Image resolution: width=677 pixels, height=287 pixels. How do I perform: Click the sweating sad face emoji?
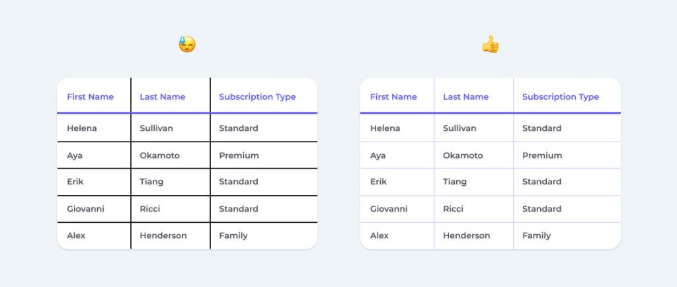point(187,44)
